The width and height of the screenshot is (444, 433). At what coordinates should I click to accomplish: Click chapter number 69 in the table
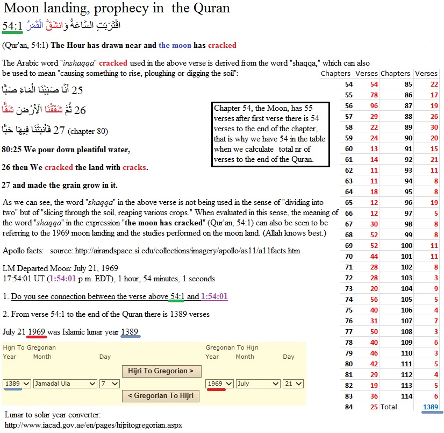[x=349, y=245]
